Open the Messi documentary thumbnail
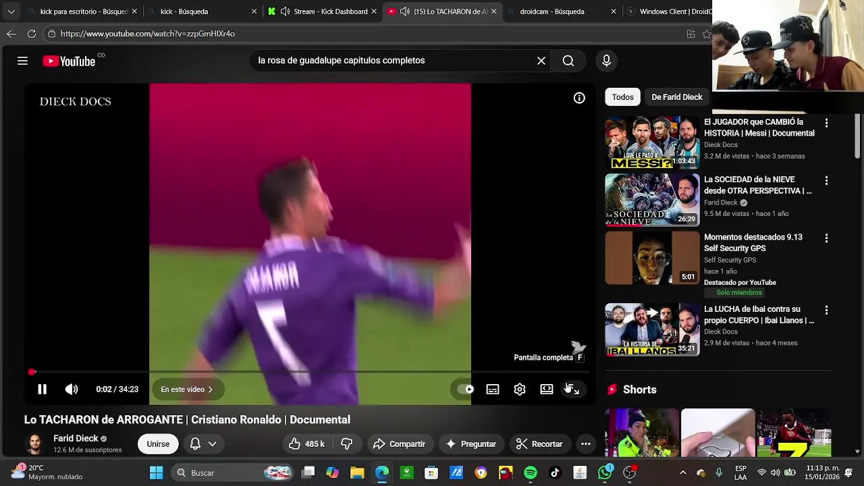The image size is (864, 486). click(x=652, y=142)
